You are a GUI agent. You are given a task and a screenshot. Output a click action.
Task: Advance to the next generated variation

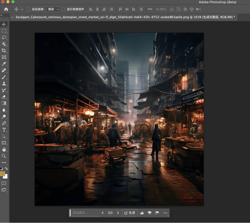pos(117,213)
